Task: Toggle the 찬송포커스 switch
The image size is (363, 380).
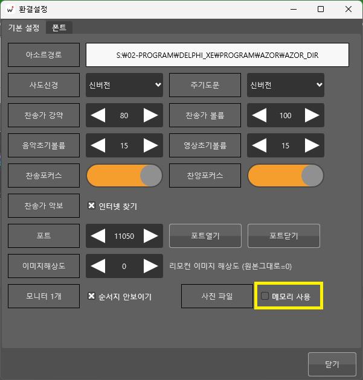Action: pos(124,176)
